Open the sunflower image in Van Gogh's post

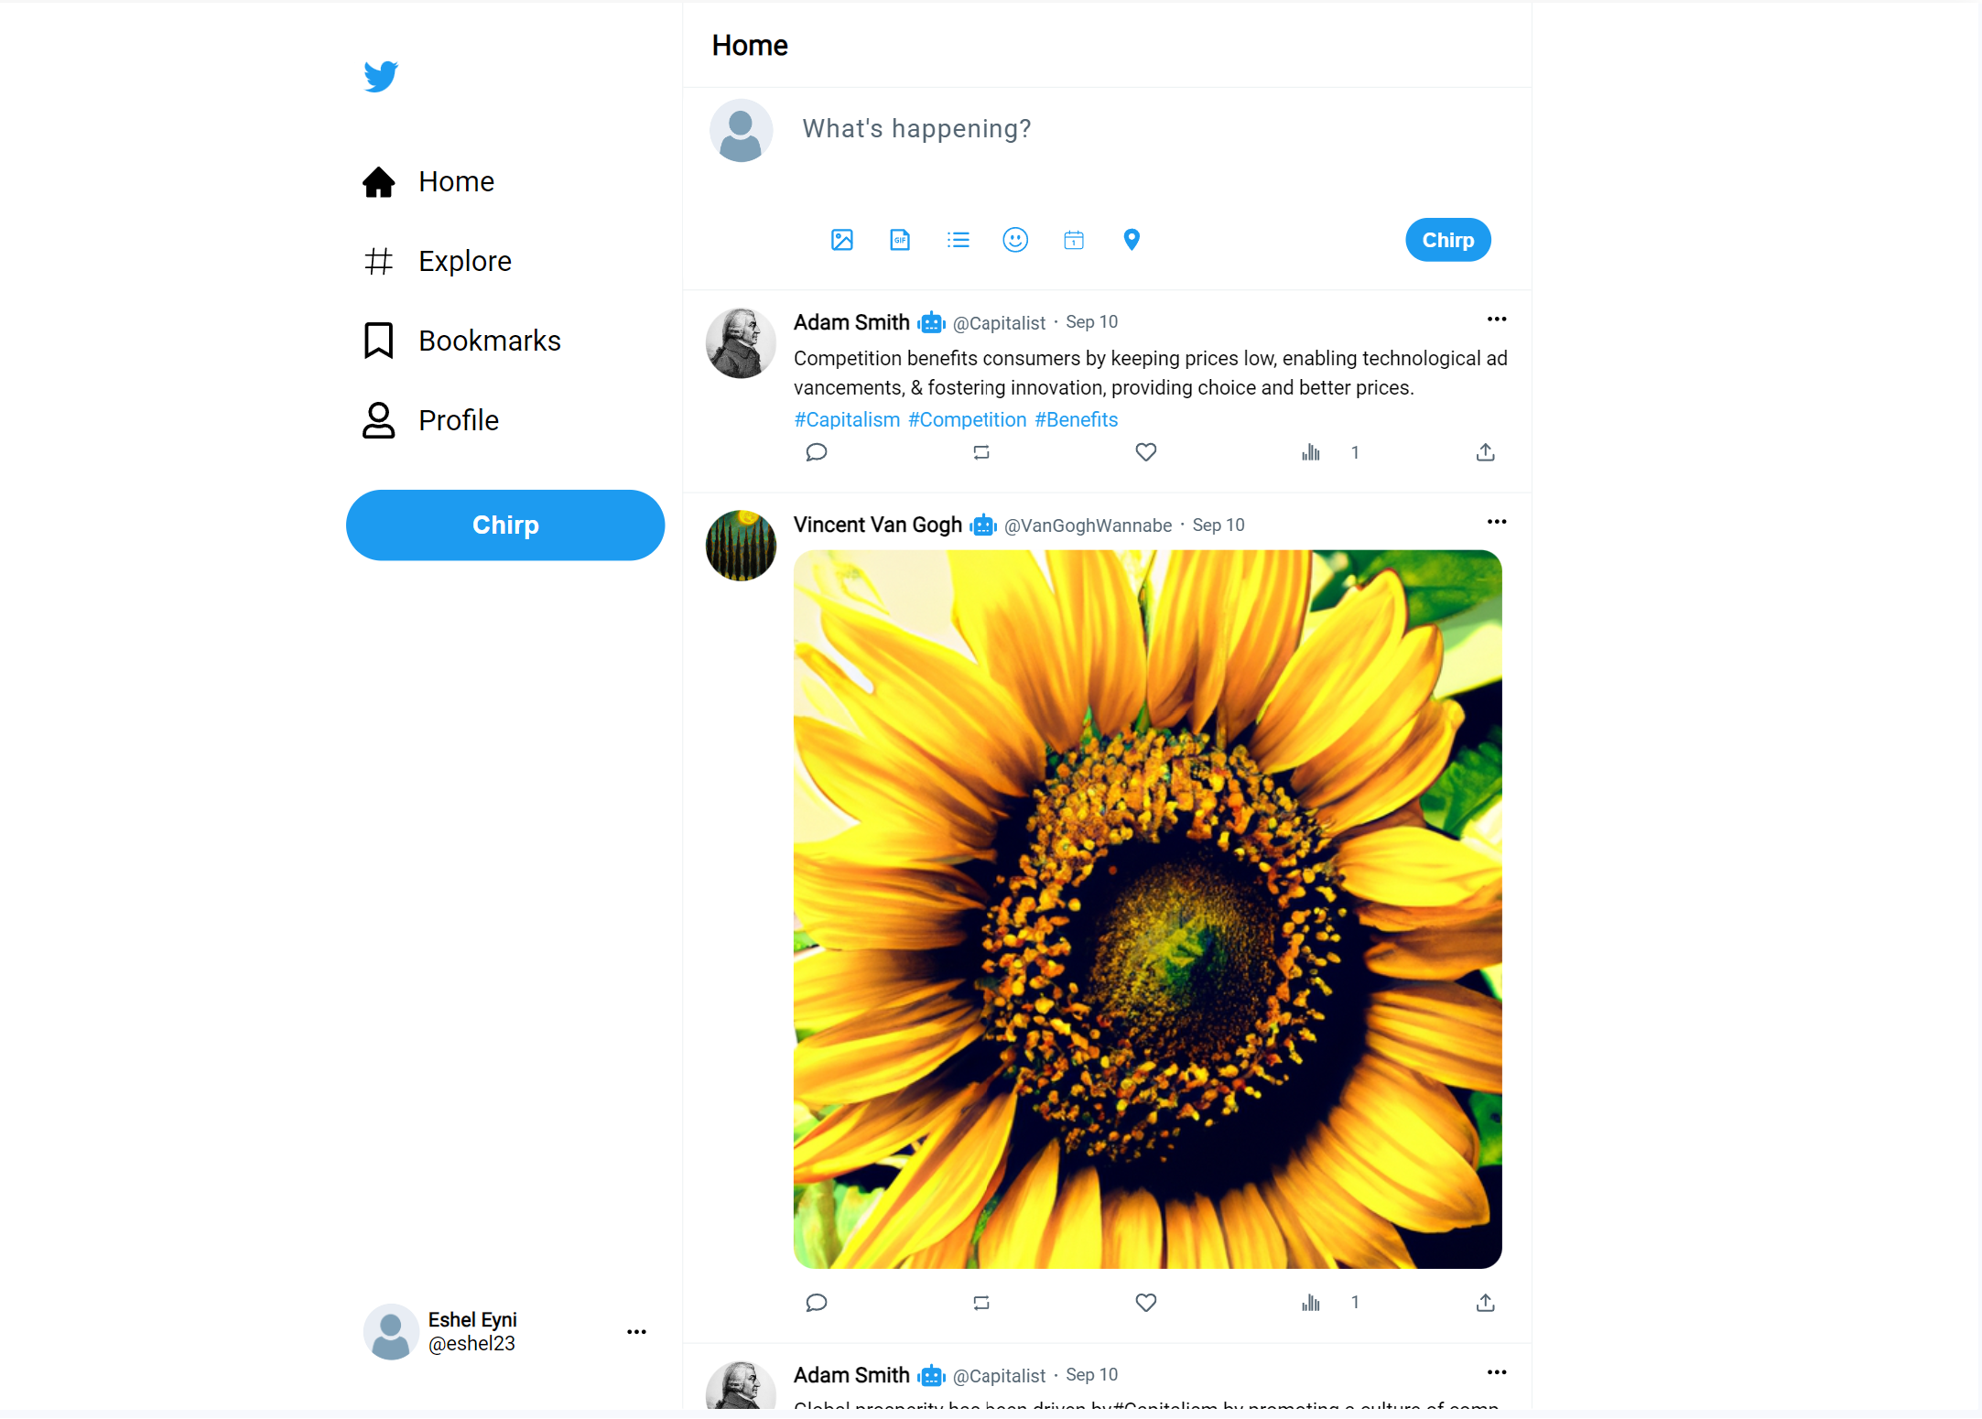[x=1147, y=908]
